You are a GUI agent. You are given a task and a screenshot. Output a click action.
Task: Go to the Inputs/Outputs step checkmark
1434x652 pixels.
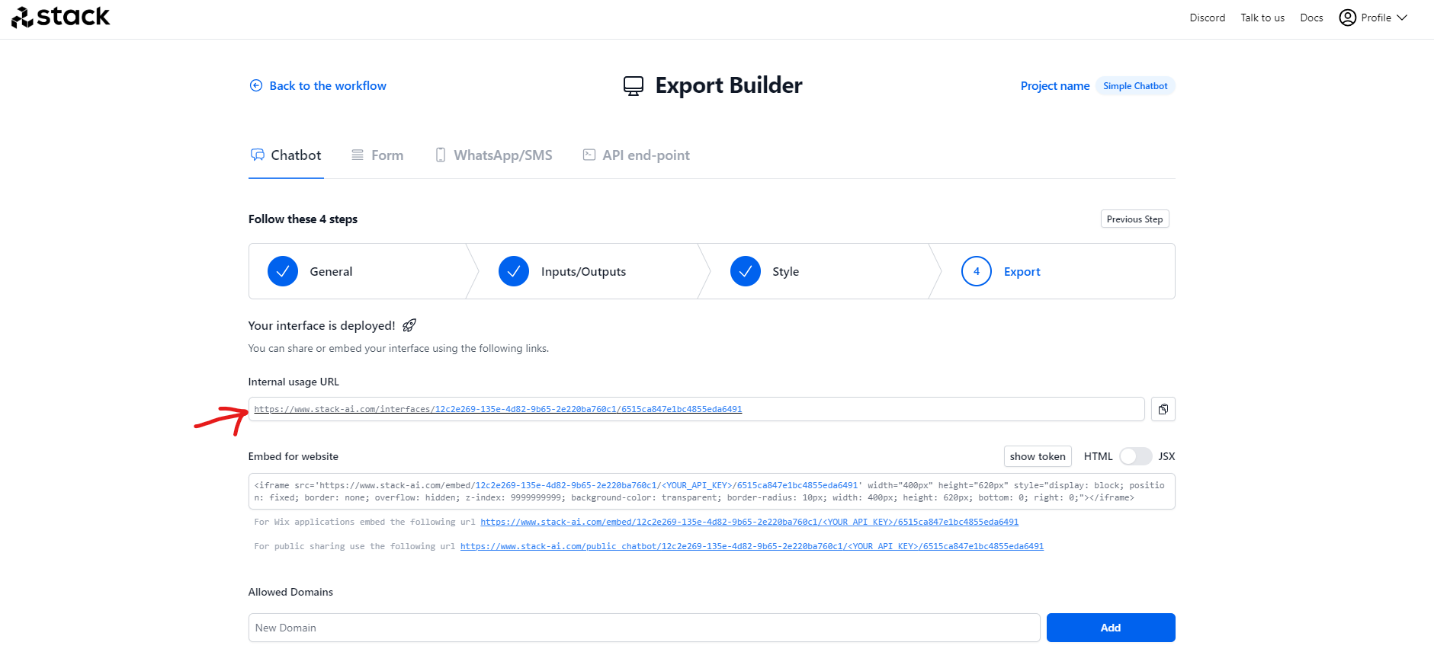pos(514,271)
